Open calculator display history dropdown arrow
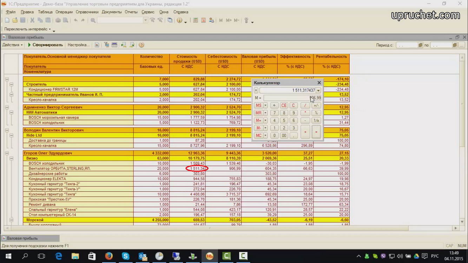The height and width of the screenshot is (263, 468). (318, 90)
